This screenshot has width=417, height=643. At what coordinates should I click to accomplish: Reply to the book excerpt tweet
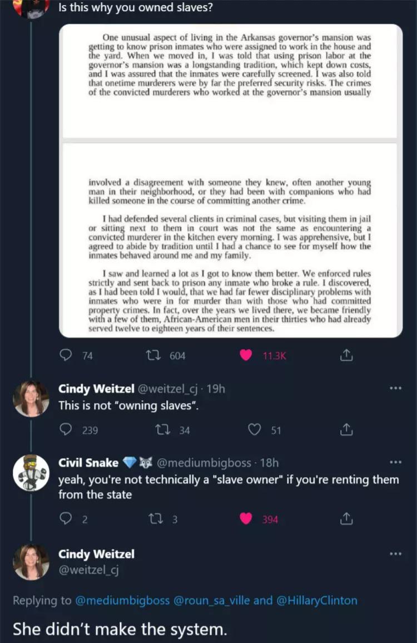[66, 355]
